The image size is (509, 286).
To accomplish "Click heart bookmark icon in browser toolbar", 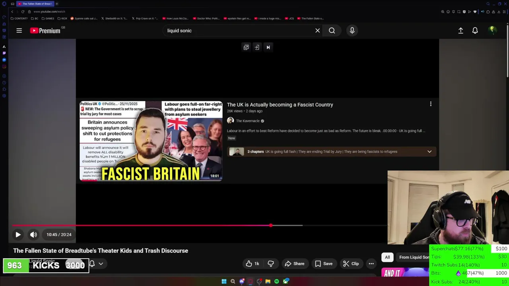I will coord(474,12).
